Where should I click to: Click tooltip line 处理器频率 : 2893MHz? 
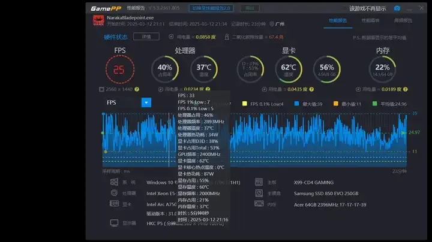tap(201, 122)
